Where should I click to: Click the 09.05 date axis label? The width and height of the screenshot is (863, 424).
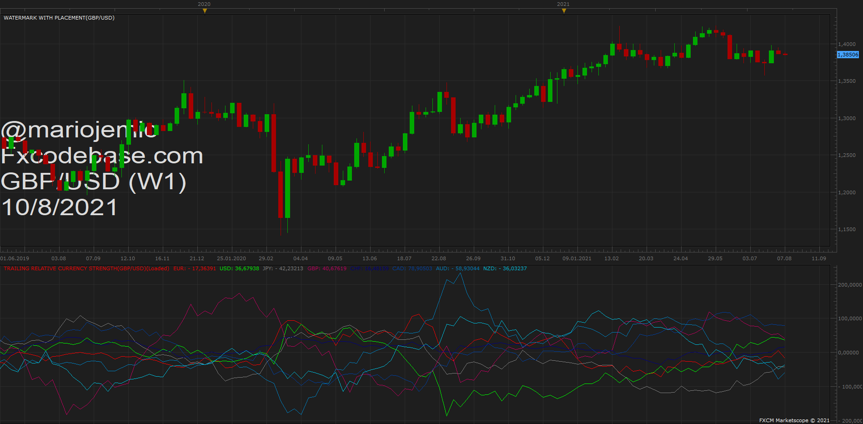point(335,258)
